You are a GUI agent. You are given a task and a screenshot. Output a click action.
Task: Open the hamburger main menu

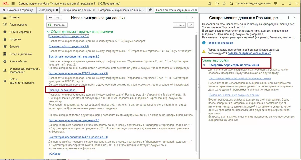pos(13,3)
